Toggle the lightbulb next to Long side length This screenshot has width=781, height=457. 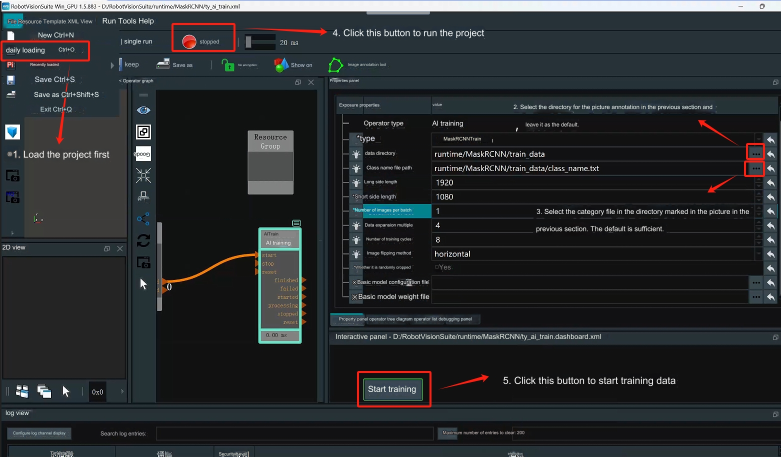coord(356,183)
